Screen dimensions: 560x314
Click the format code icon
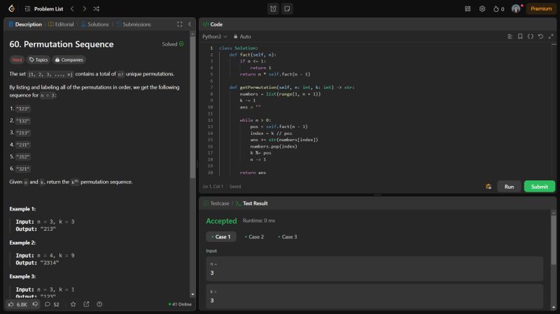(510, 36)
